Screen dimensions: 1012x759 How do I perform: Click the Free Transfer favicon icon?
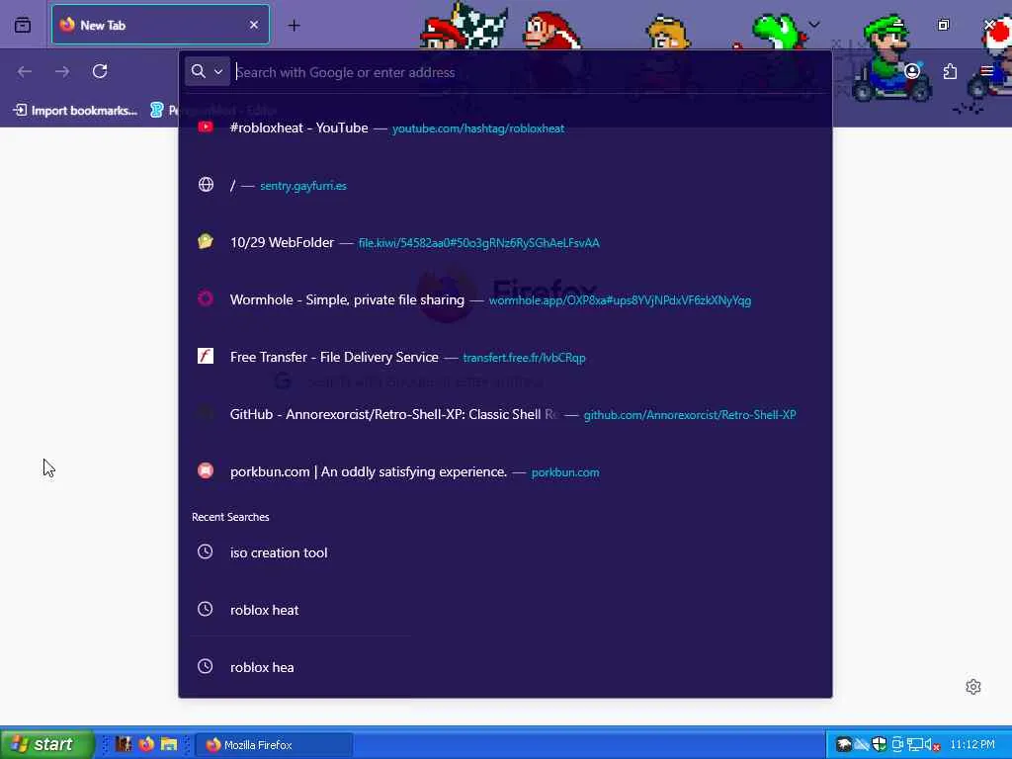[x=206, y=356]
